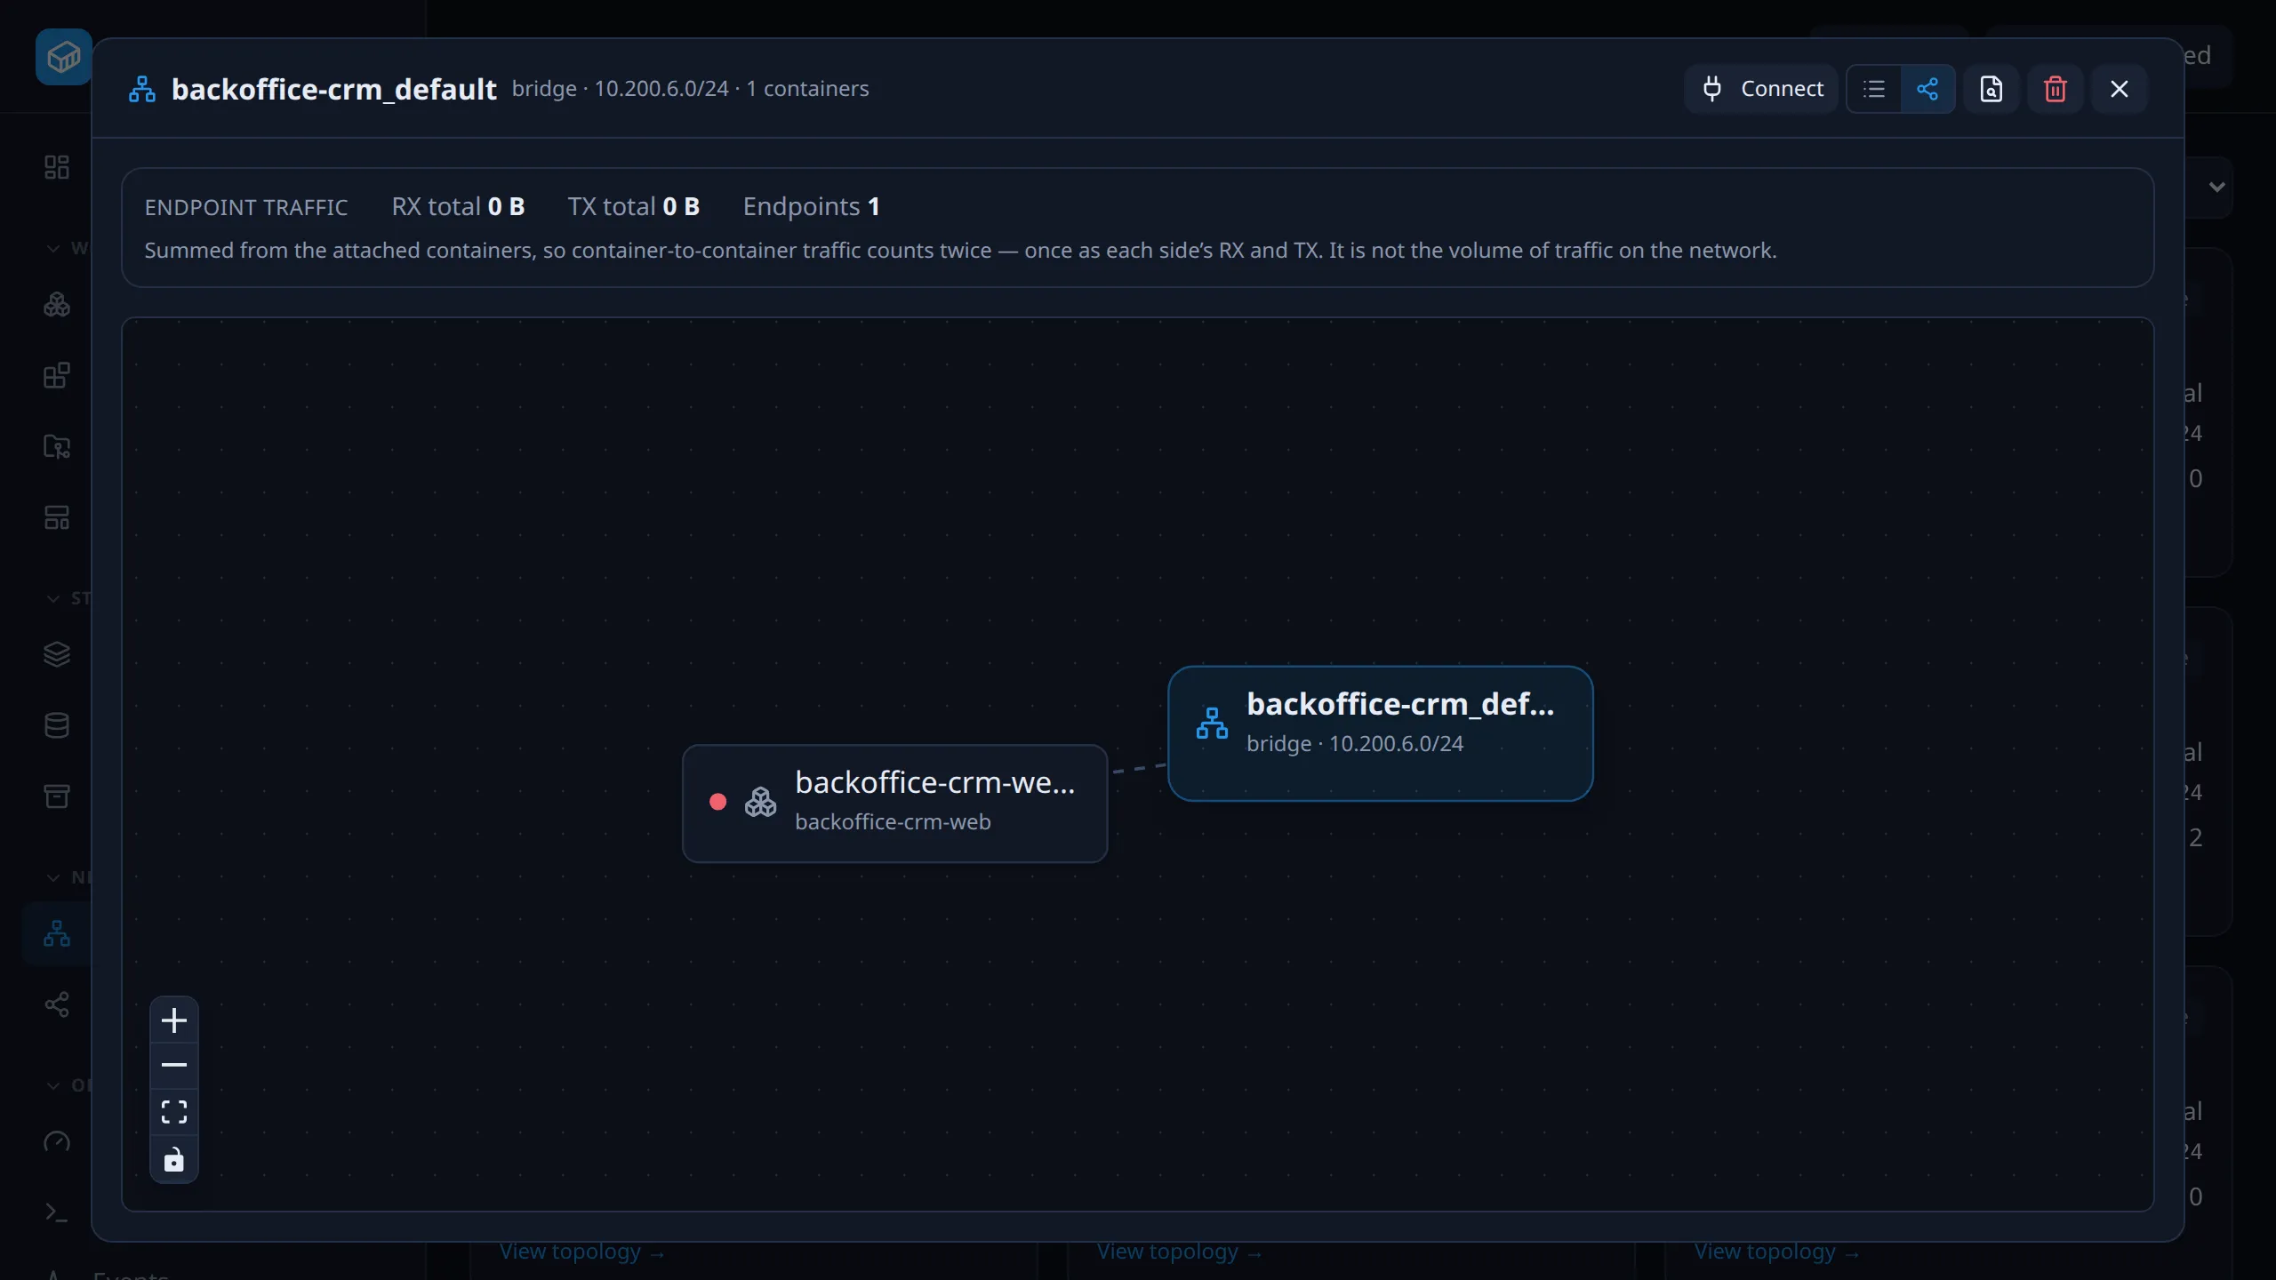This screenshot has width=2276, height=1280.
Task: Select the backoffice-crm-web container node
Action: (894, 804)
